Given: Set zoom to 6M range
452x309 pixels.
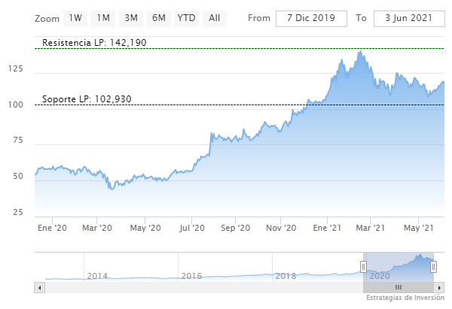Looking at the screenshot, I should [x=159, y=17].
